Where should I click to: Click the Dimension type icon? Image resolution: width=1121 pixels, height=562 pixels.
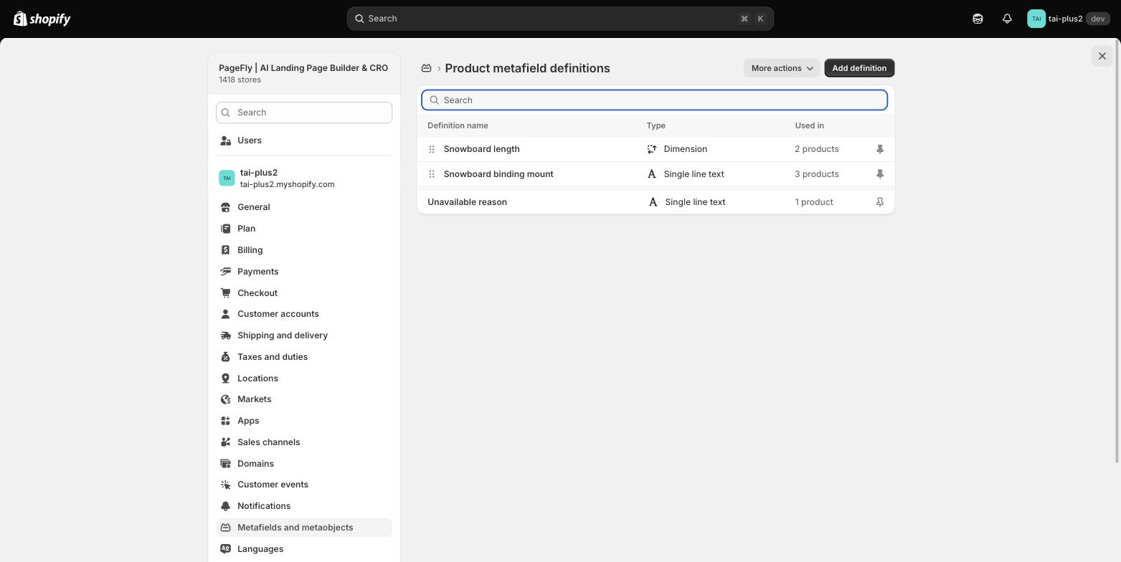pos(652,149)
